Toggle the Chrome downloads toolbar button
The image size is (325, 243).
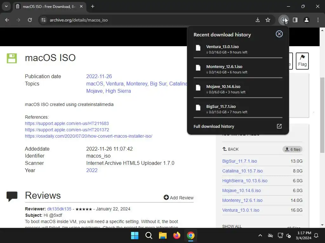[283, 20]
